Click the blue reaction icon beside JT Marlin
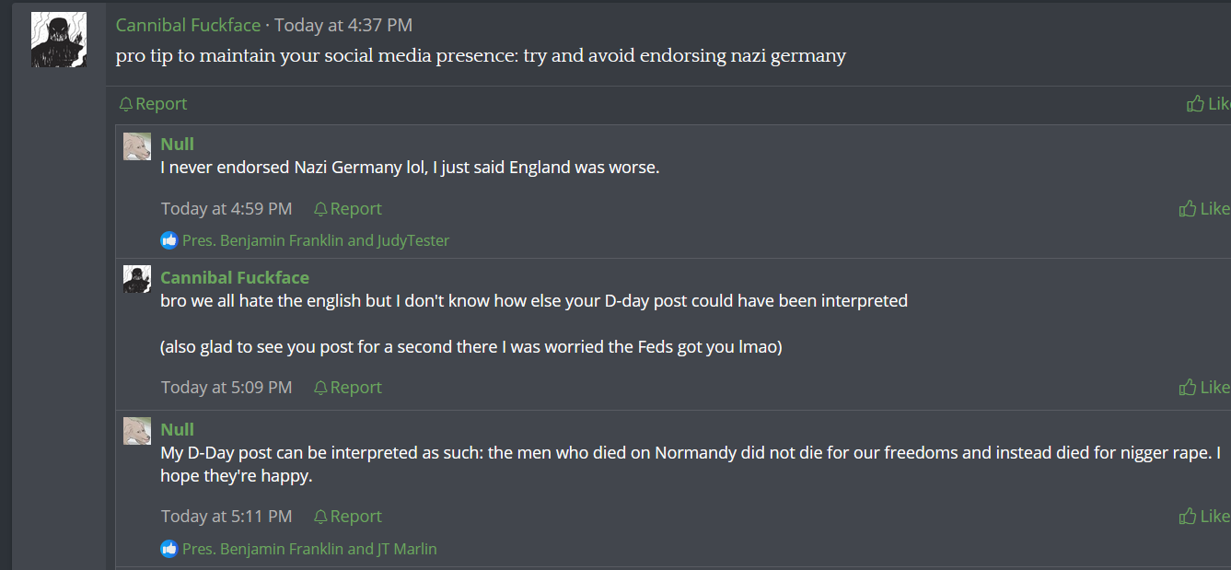The image size is (1231, 570). (168, 549)
